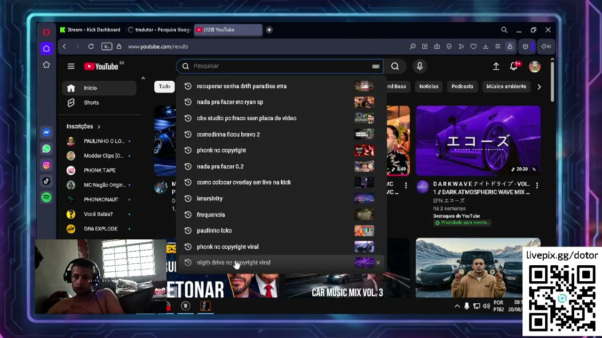Open TikTok in the Opera sidebar
Screen dimensions: 602x338
click(x=46, y=181)
